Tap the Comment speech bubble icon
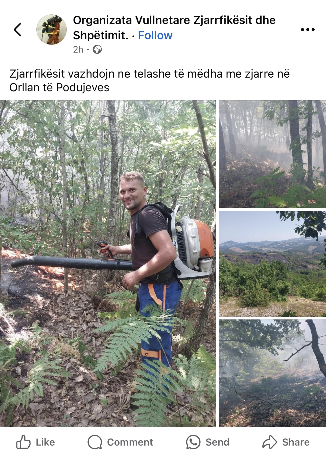Screen dimensions: 326x463 point(95,442)
